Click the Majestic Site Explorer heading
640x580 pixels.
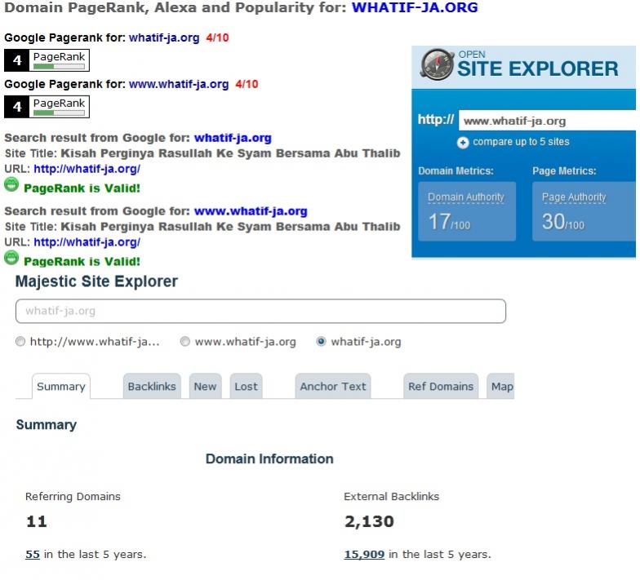[x=96, y=281]
